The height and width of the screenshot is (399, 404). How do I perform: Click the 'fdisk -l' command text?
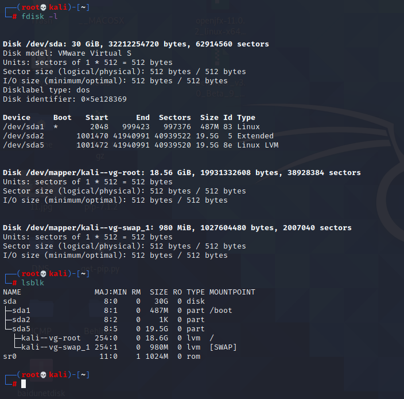click(40, 17)
